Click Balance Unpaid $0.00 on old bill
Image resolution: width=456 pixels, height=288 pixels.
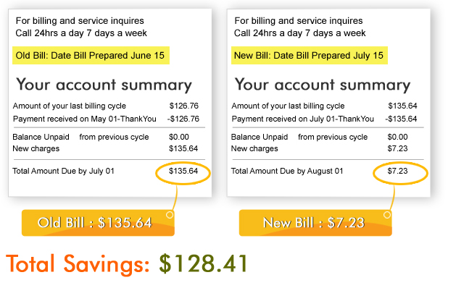point(101,137)
